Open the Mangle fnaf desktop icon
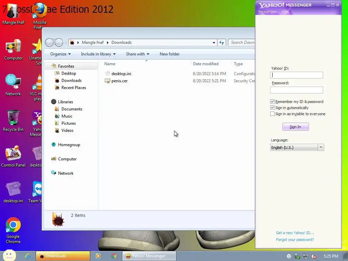 [13, 13]
